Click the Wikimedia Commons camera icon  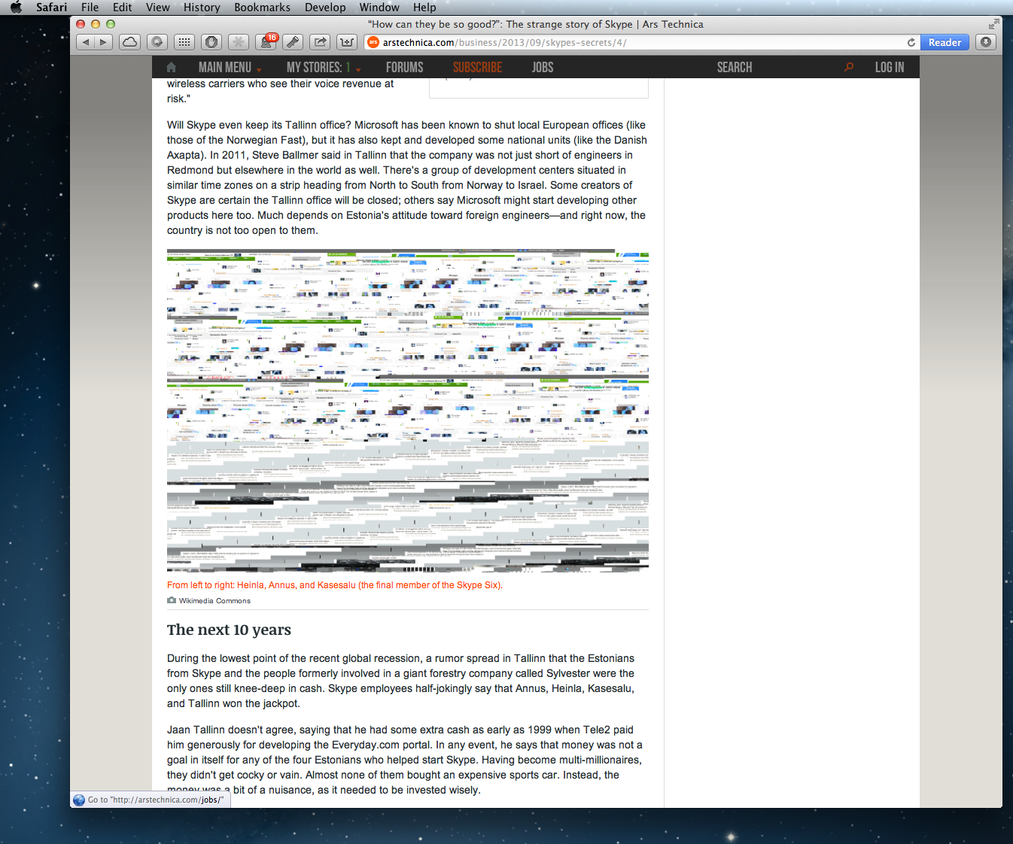coord(172,600)
